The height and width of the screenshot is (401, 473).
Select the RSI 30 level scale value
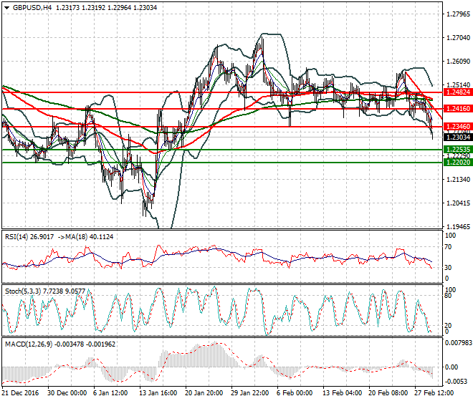coord(449,267)
